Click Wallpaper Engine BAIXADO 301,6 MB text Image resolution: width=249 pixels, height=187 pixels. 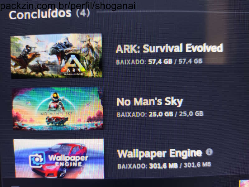pyautogui.click(x=164, y=165)
